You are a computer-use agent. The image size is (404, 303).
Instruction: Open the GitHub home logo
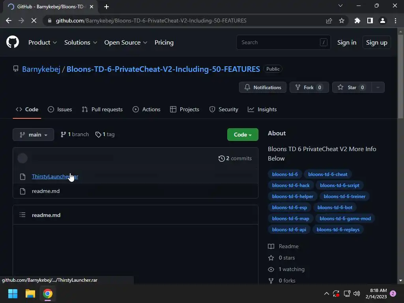12,42
